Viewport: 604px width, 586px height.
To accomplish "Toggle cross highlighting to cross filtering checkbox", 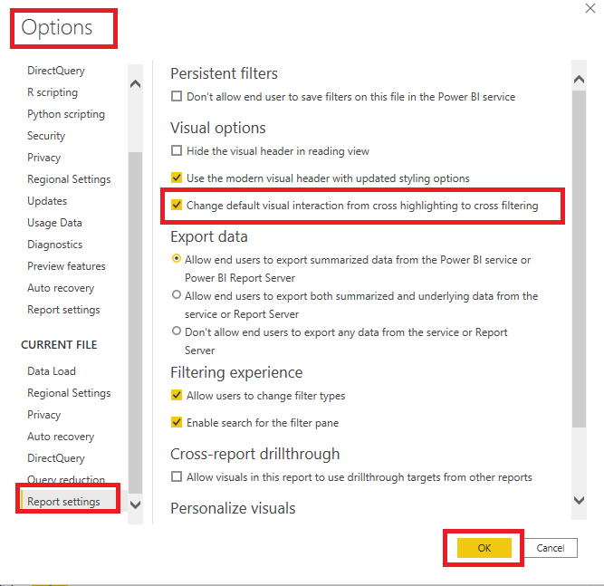I will (x=177, y=205).
